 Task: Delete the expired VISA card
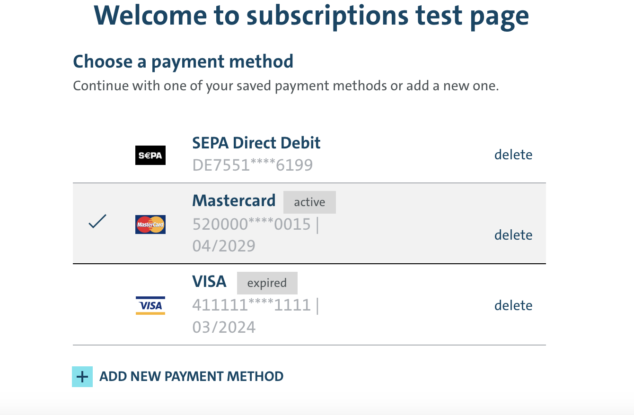(x=513, y=305)
